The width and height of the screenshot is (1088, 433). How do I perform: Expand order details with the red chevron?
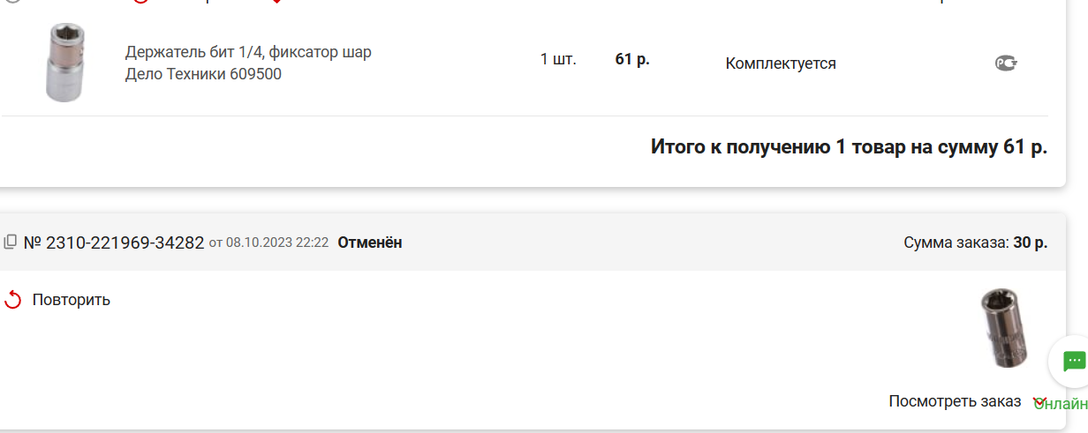[1040, 401]
